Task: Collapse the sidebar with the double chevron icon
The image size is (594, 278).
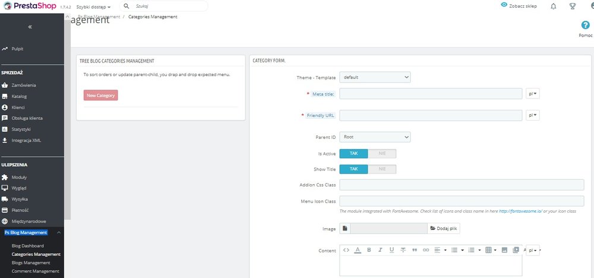Action: point(30,27)
